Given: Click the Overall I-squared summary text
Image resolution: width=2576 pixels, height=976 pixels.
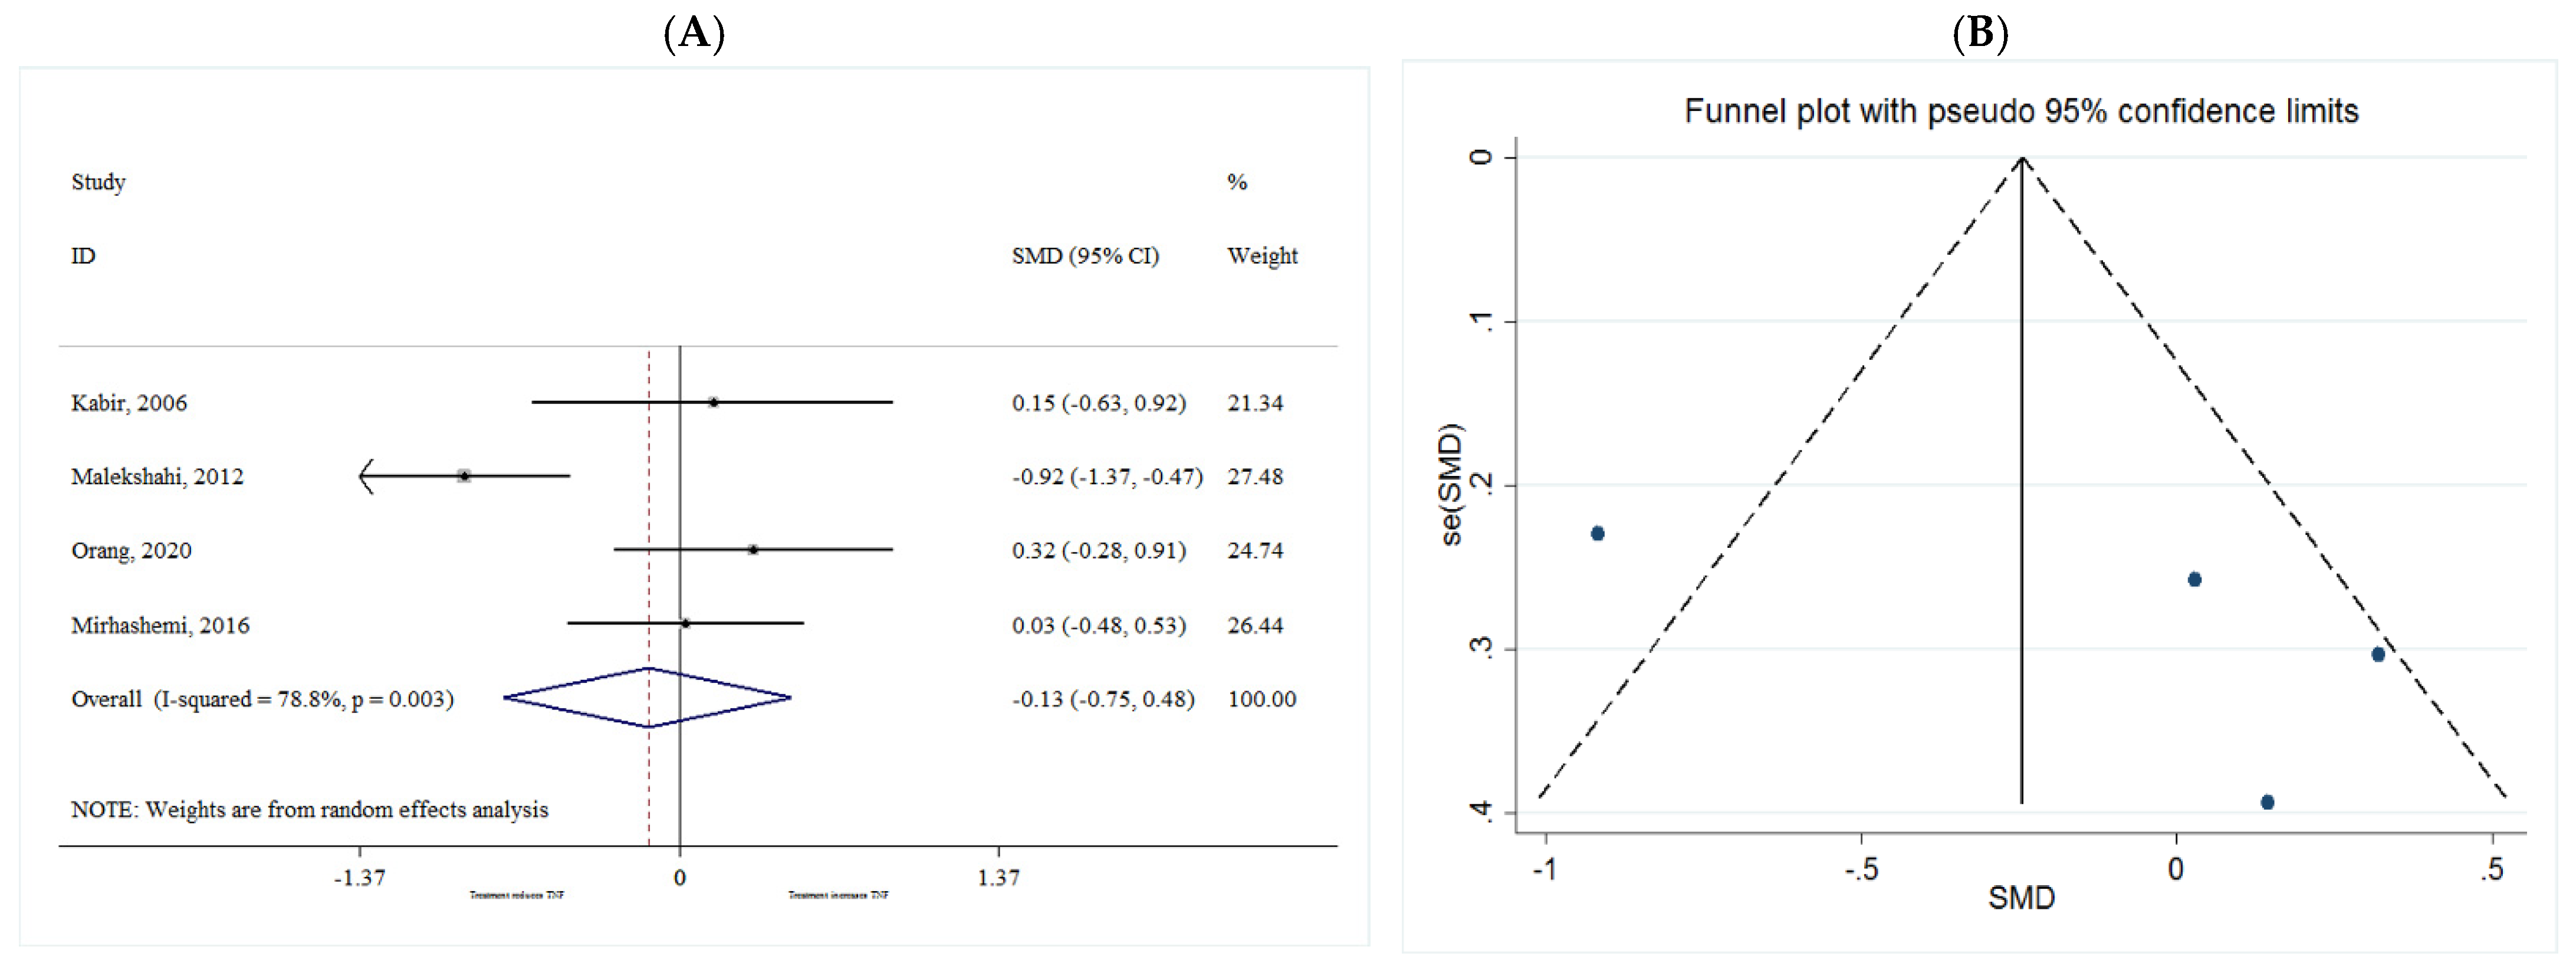Looking at the screenshot, I should coord(262,699).
